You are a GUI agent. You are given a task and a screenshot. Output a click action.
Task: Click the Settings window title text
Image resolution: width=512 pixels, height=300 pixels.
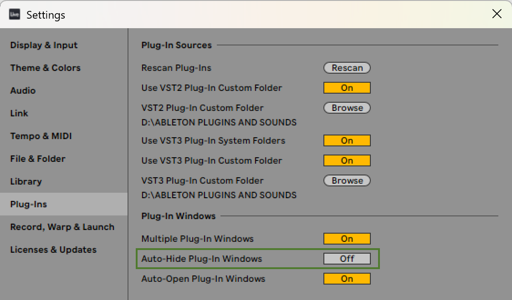pyautogui.click(x=46, y=15)
